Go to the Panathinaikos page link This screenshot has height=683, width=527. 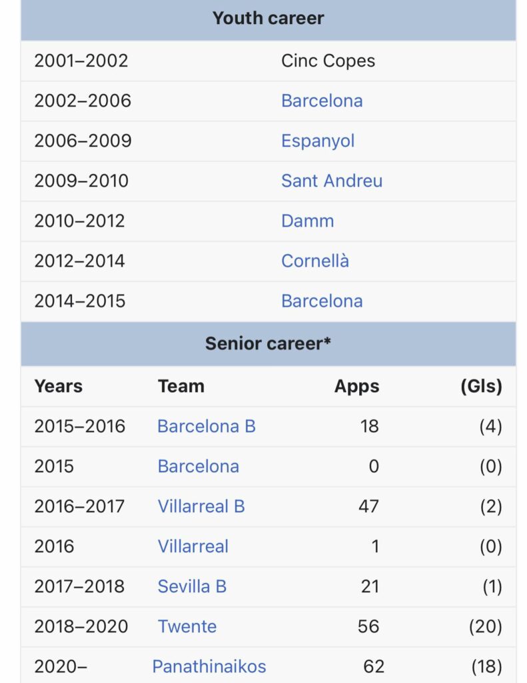pyautogui.click(x=209, y=666)
